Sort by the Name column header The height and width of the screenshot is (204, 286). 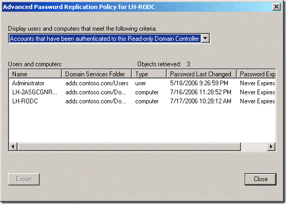click(35, 74)
